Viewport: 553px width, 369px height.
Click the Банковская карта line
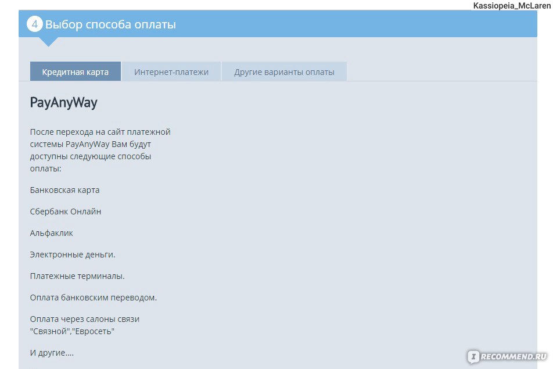click(x=65, y=190)
